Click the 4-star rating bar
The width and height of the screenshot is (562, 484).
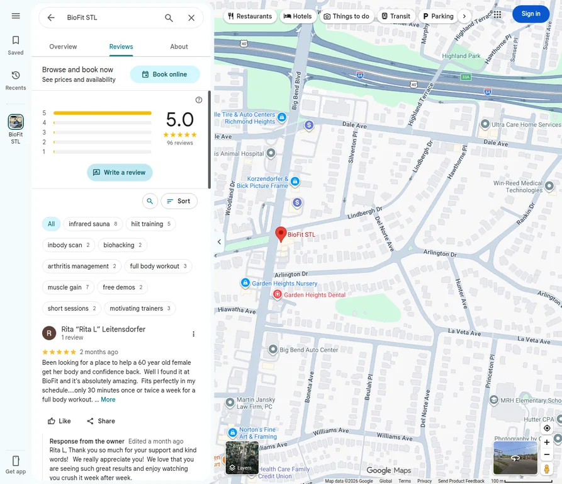(103, 123)
